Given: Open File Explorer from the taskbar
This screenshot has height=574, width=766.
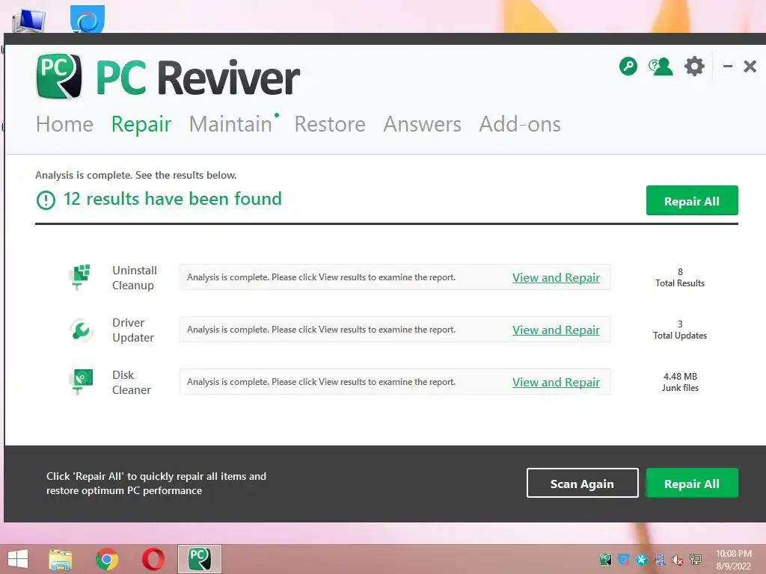Looking at the screenshot, I should click(60, 559).
